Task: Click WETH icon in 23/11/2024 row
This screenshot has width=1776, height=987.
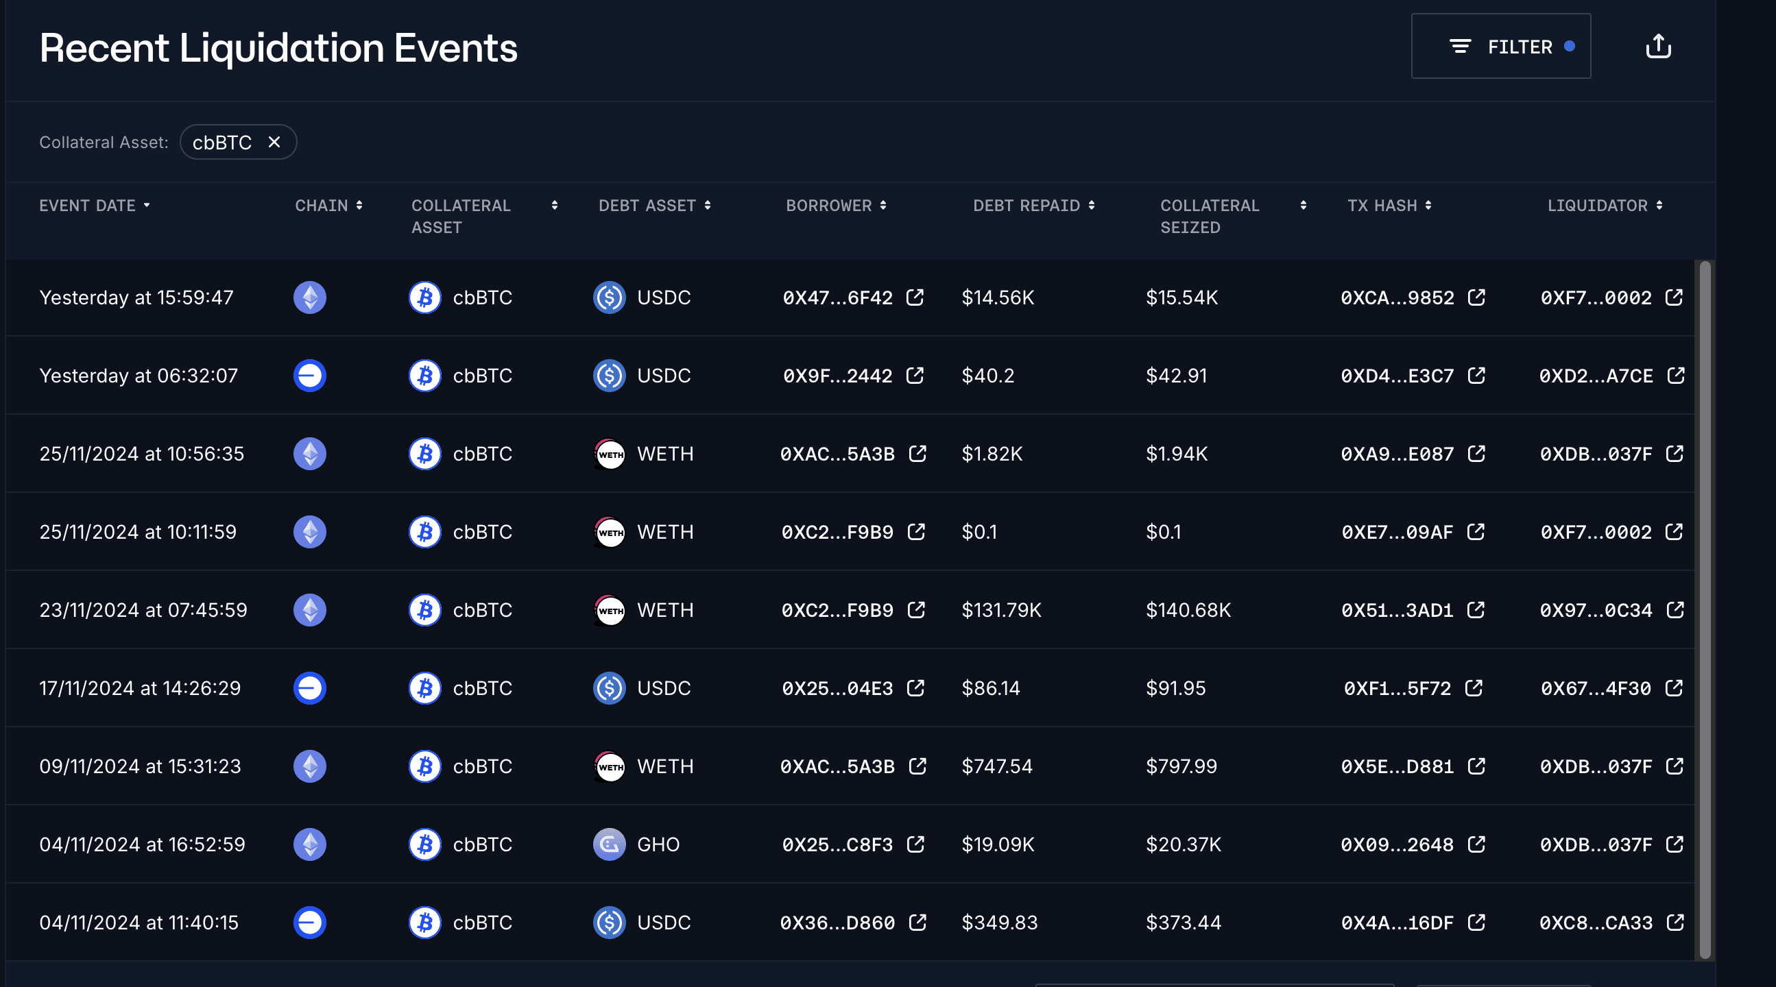Action: pyautogui.click(x=609, y=610)
